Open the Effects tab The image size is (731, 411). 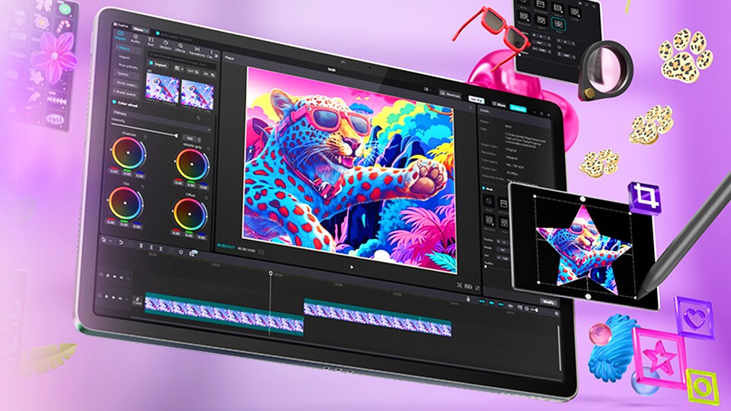(x=180, y=48)
